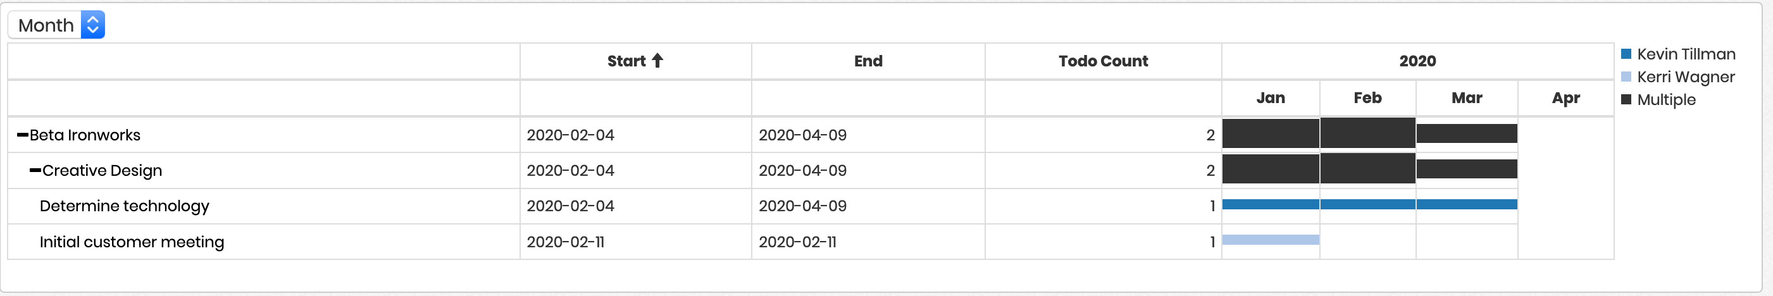The image size is (1773, 296).
Task: Click Determine technology blue Gantt bar
Action: 1370,204
